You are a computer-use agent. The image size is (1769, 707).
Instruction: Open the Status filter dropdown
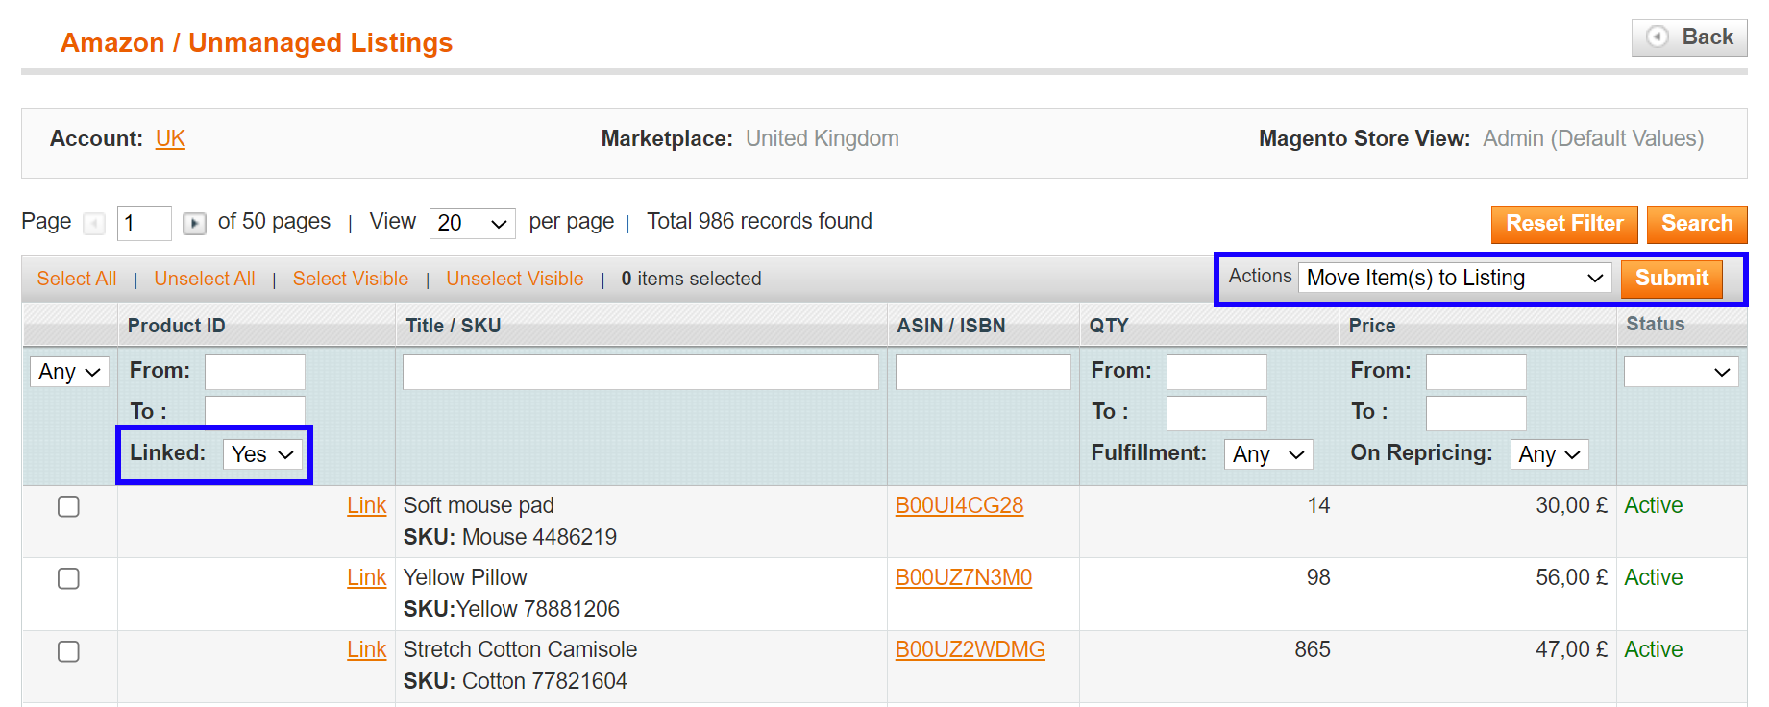[1681, 372]
